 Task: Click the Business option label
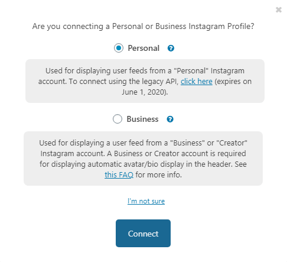(x=142, y=119)
